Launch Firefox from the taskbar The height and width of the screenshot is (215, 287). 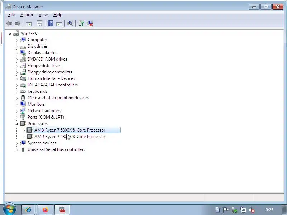(46, 210)
